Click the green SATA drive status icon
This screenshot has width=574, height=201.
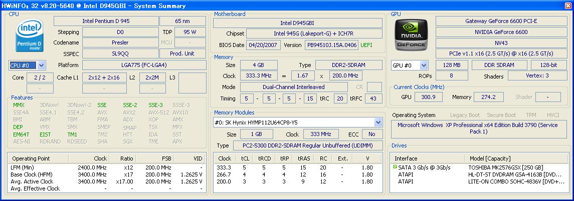pos(395,167)
